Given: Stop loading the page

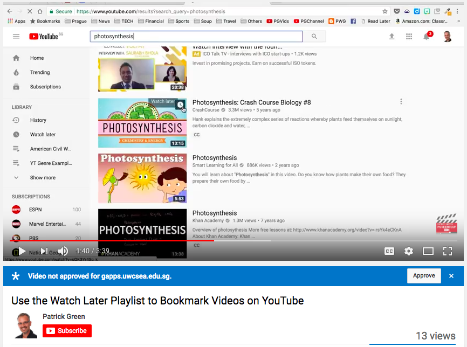Looking at the screenshot, I should (30, 11).
